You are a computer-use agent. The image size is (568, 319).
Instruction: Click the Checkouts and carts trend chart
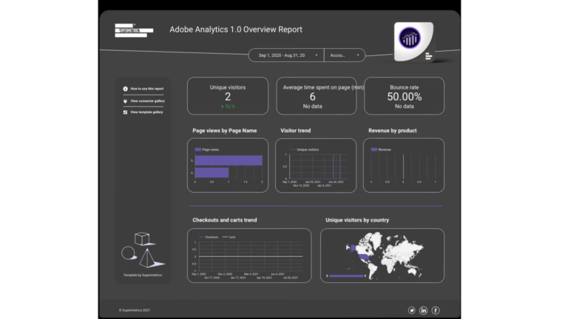[249, 255]
